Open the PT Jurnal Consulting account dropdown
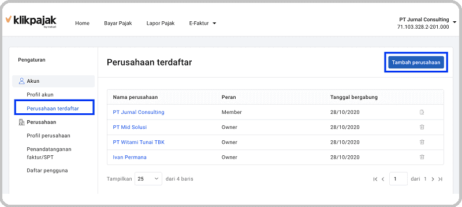This screenshot has height=207, width=462. 427,23
